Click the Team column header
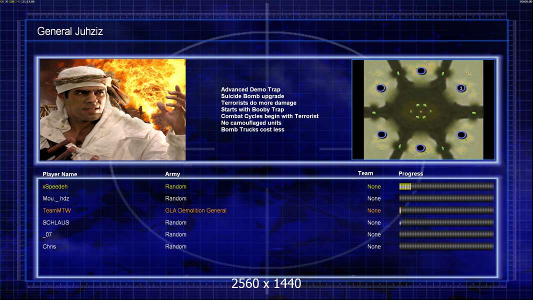The height and width of the screenshot is (300, 533). point(365,173)
